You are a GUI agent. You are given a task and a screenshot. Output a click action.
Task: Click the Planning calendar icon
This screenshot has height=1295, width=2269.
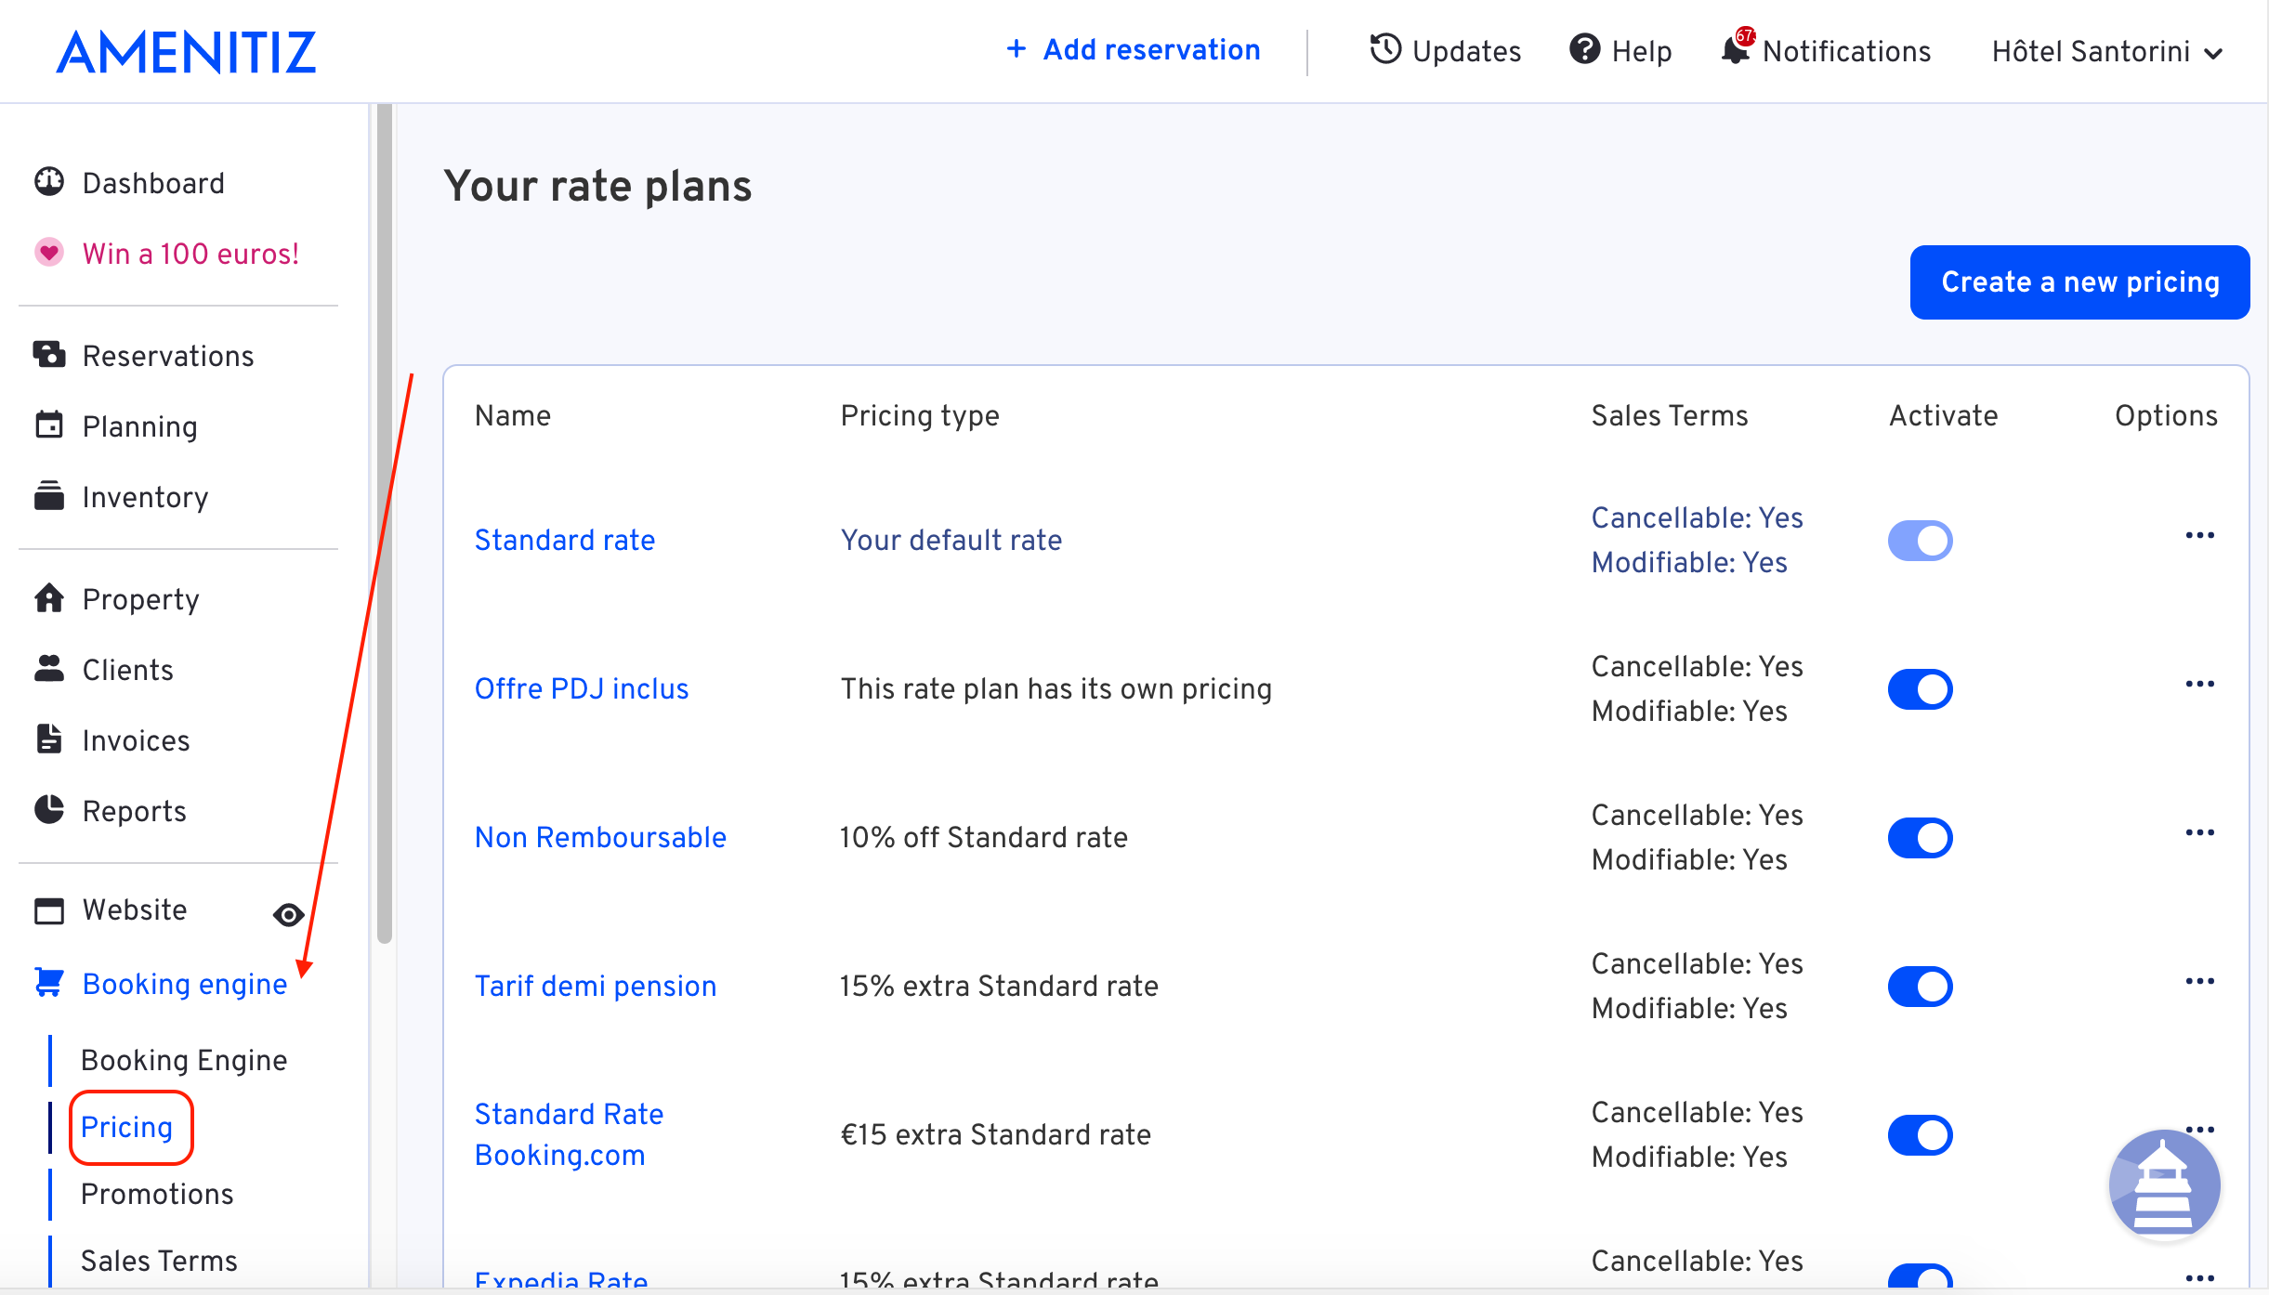click(x=49, y=425)
